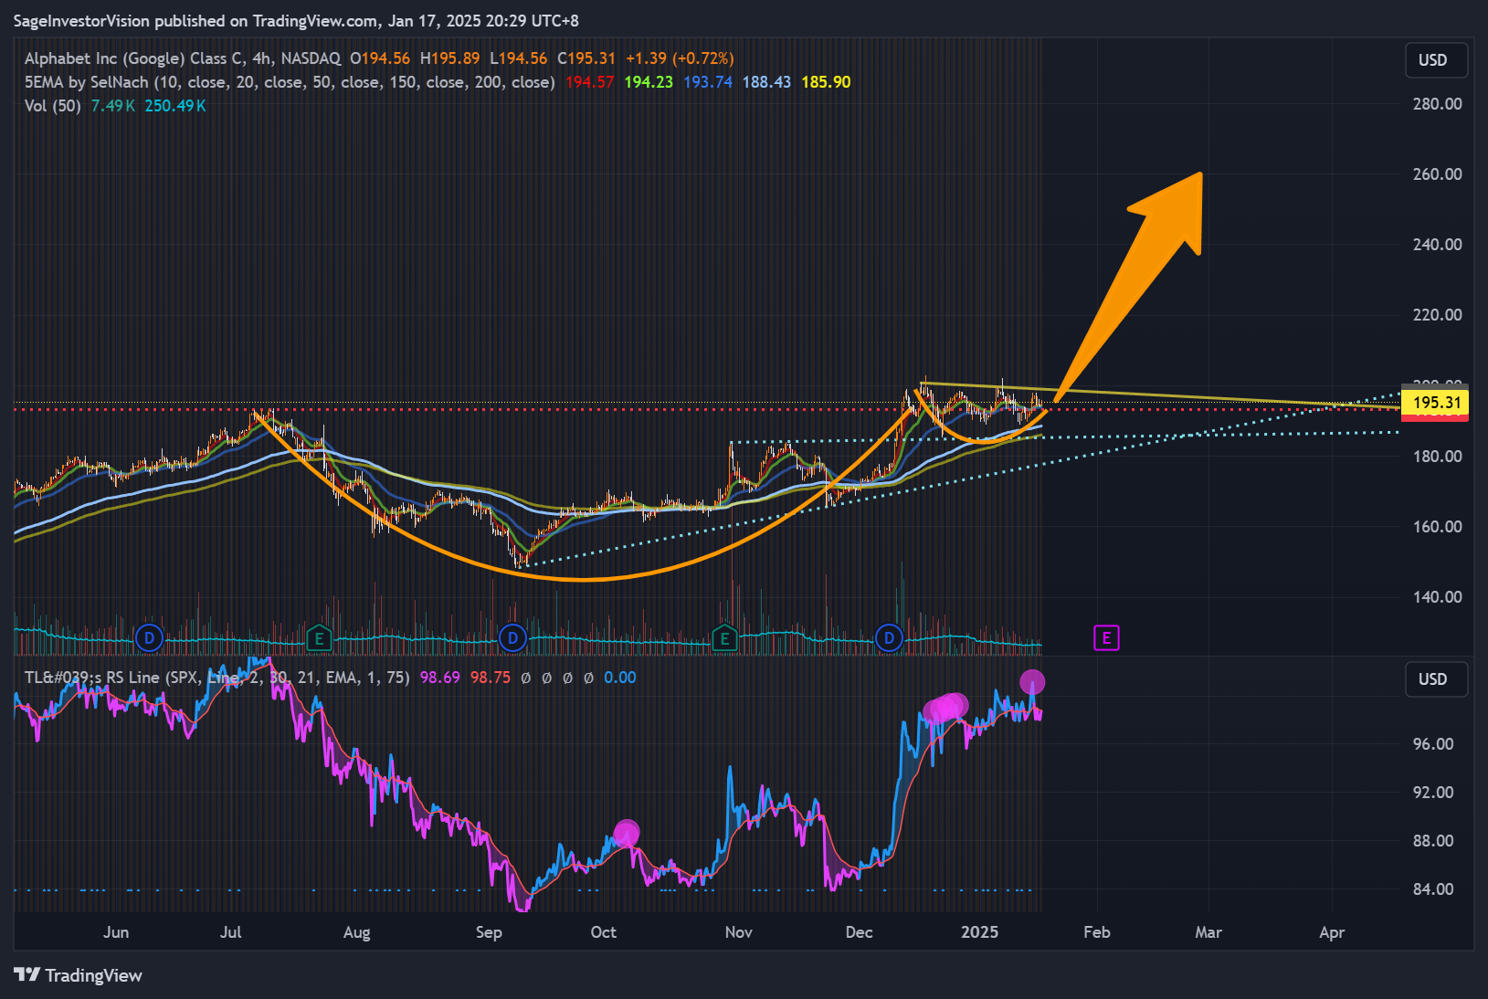Click the Aug label on time axis
The width and height of the screenshot is (1488, 999).
[x=357, y=932]
